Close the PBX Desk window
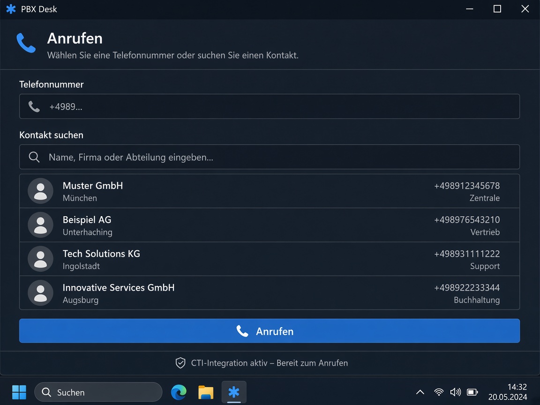 click(x=525, y=9)
